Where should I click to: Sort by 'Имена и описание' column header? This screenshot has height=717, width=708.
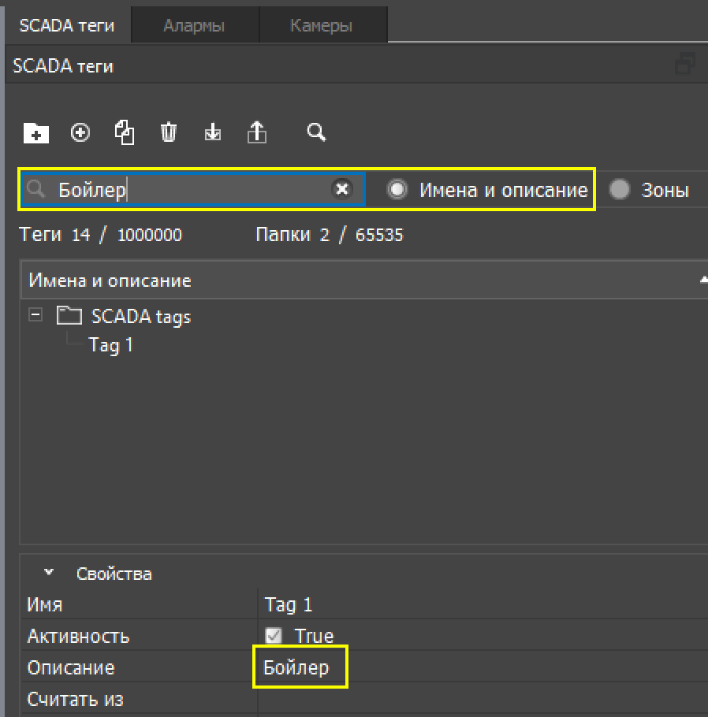110,280
